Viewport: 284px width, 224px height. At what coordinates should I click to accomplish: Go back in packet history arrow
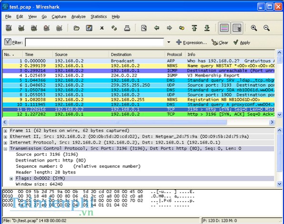click(x=156, y=28)
